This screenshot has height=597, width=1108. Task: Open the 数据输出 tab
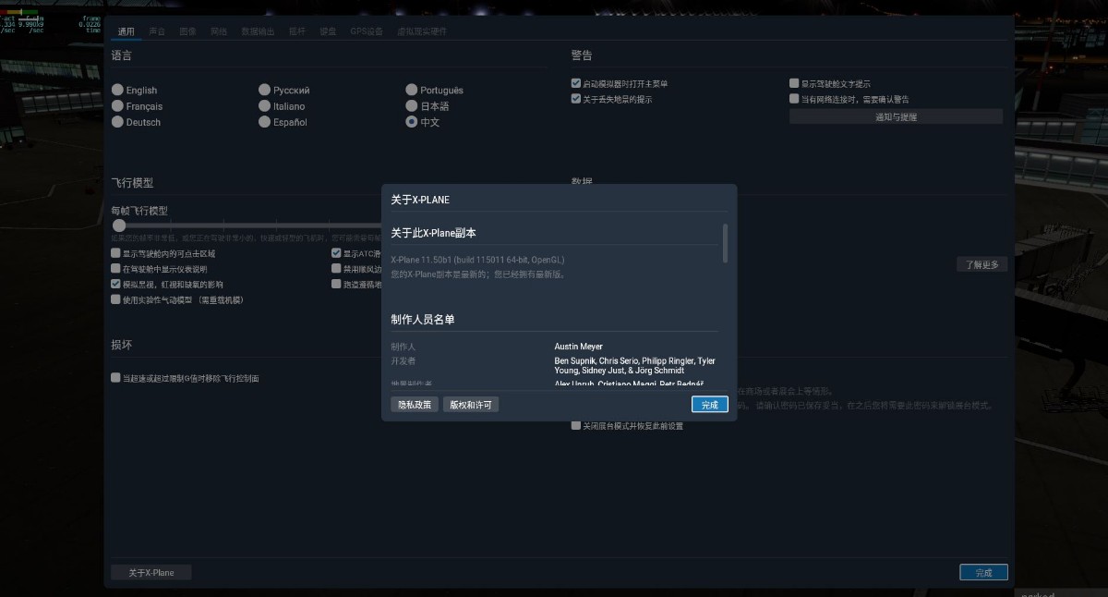click(x=258, y=31)
